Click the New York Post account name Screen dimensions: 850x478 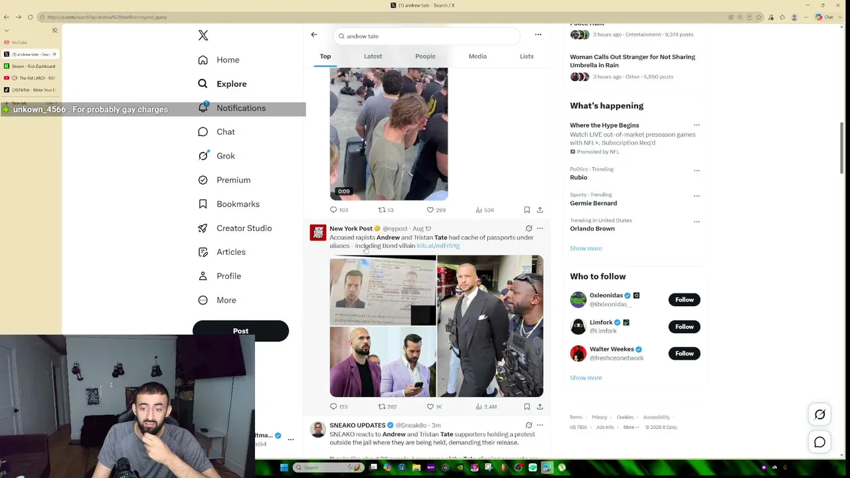(351, 228)
